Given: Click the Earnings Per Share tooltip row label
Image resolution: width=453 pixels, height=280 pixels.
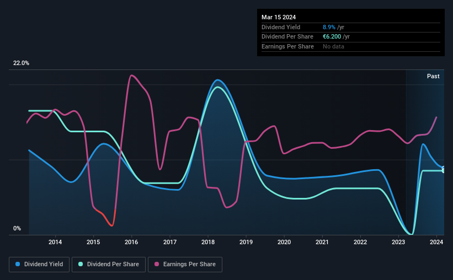Looking at the screenshot, I should coord(287,46).
